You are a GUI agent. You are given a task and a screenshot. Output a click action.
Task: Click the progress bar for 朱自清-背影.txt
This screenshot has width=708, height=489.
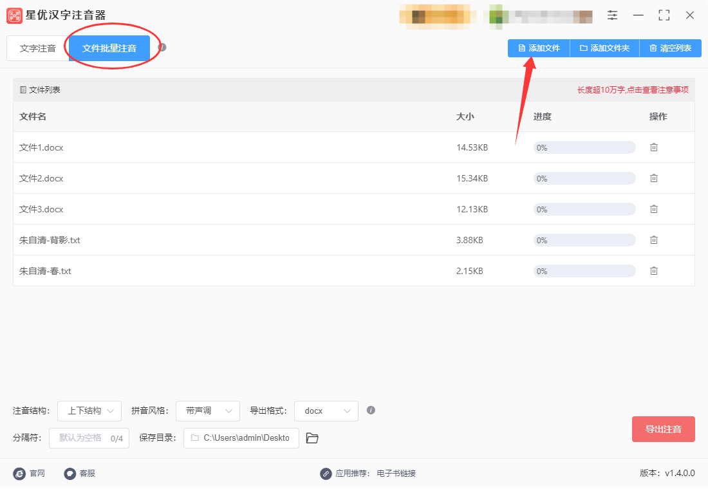(x=584, y=240)
